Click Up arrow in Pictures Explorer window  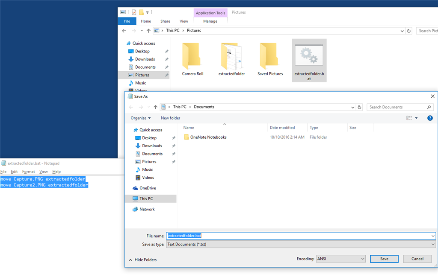pos(148,31)
